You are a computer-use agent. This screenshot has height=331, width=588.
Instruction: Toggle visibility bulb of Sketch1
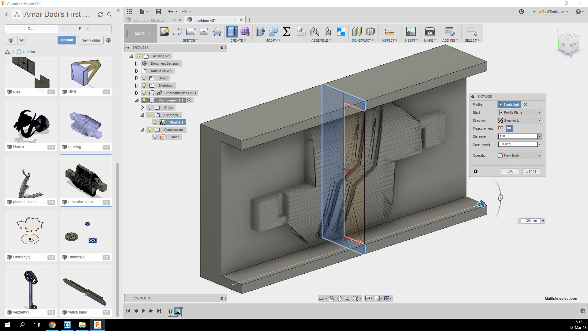(155, 122)
